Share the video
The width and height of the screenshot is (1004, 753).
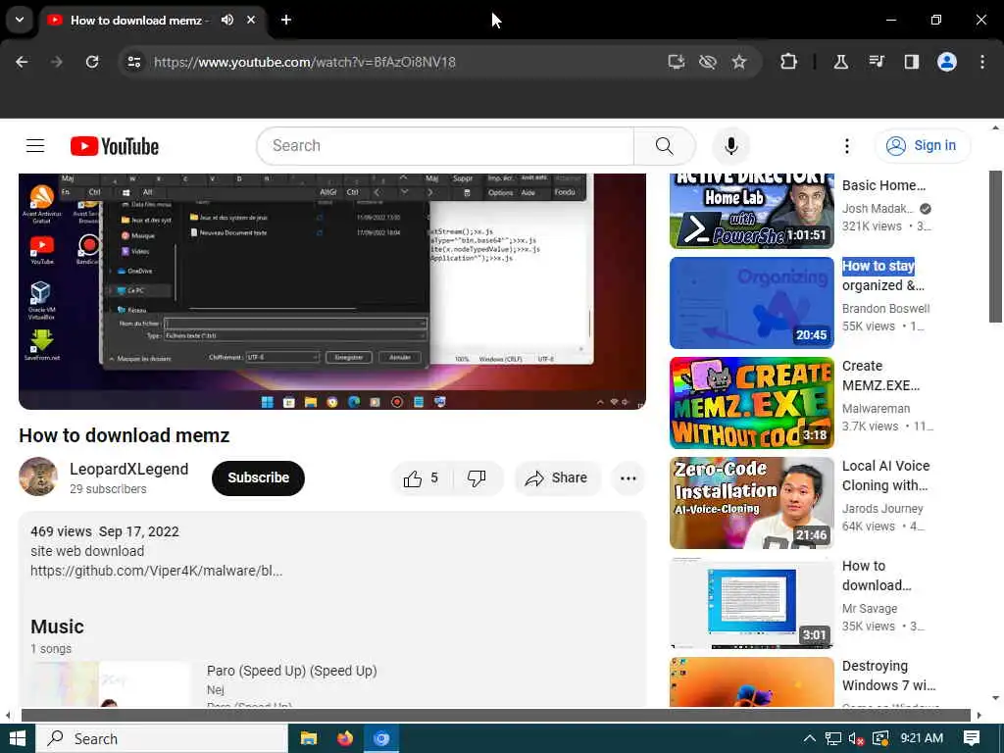(x=556, y=478)
